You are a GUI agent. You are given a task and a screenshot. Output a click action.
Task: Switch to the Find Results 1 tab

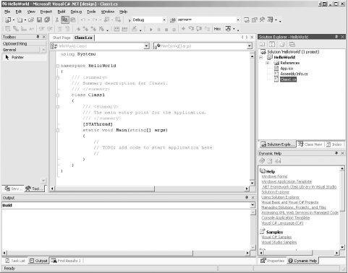67,261
